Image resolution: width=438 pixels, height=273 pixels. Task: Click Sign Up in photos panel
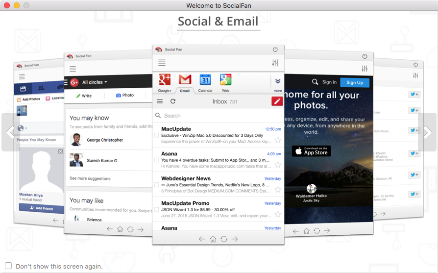(x=355, y=82)
